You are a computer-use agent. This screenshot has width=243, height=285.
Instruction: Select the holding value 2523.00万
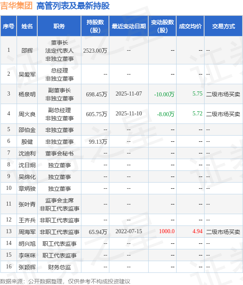click(x=95, y=51)
